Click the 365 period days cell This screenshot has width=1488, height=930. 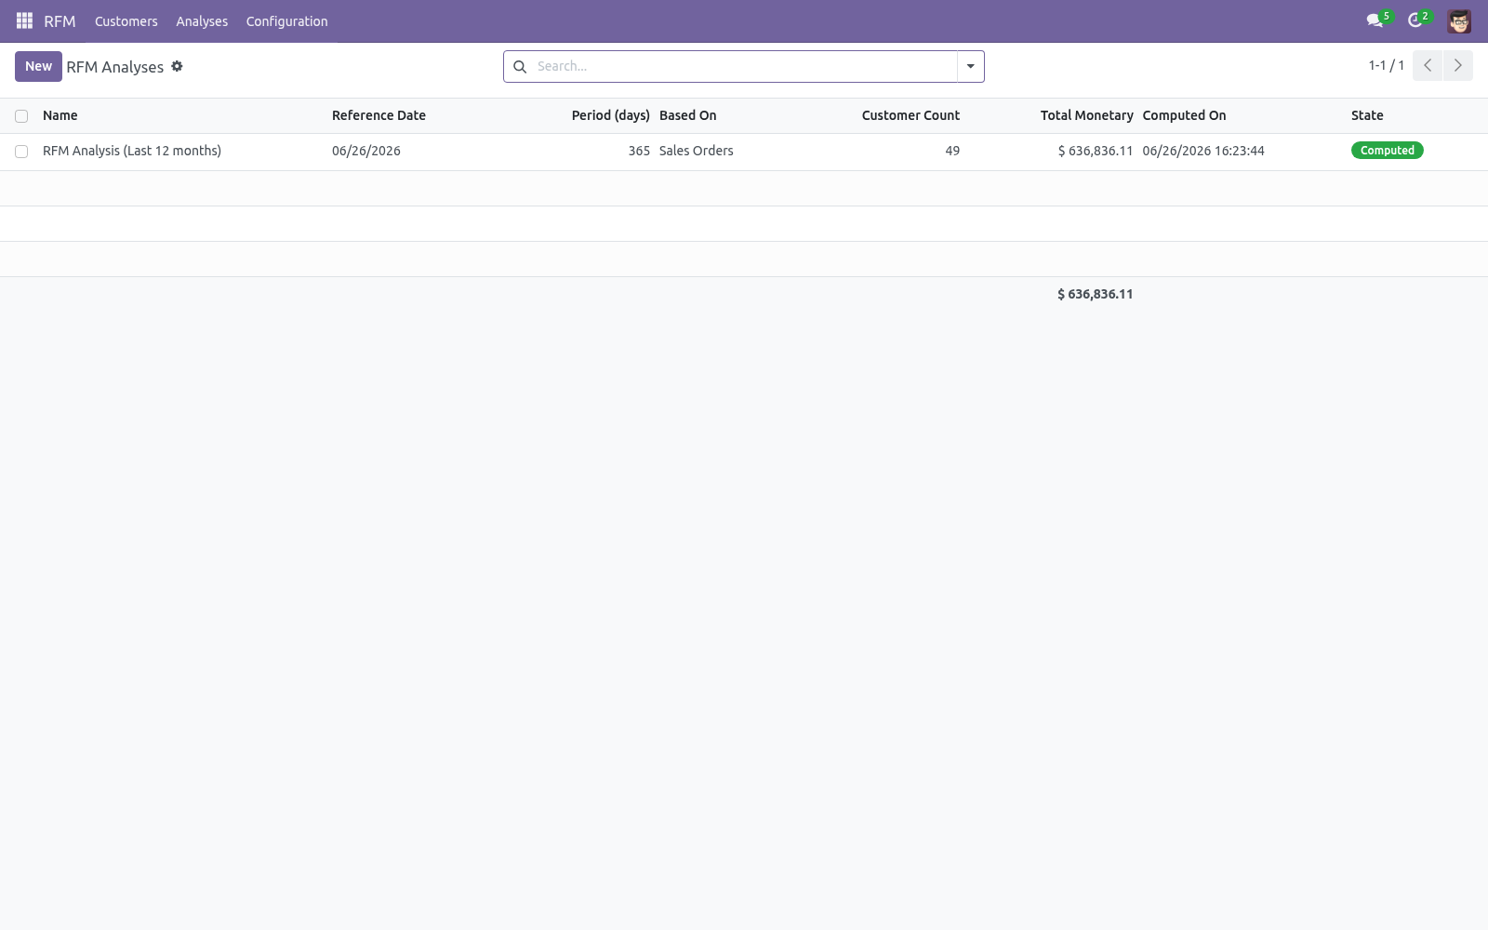click(639, 151)
